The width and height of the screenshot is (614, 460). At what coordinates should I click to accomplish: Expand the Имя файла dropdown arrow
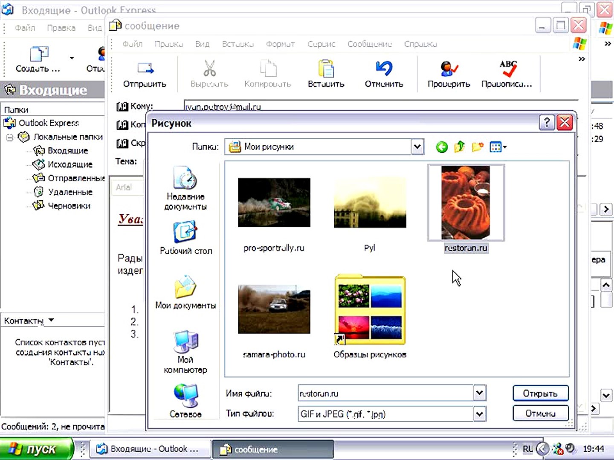[x=480, y=393]
